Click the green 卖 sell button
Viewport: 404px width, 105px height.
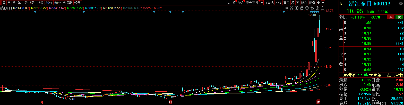tap(399, 17)
